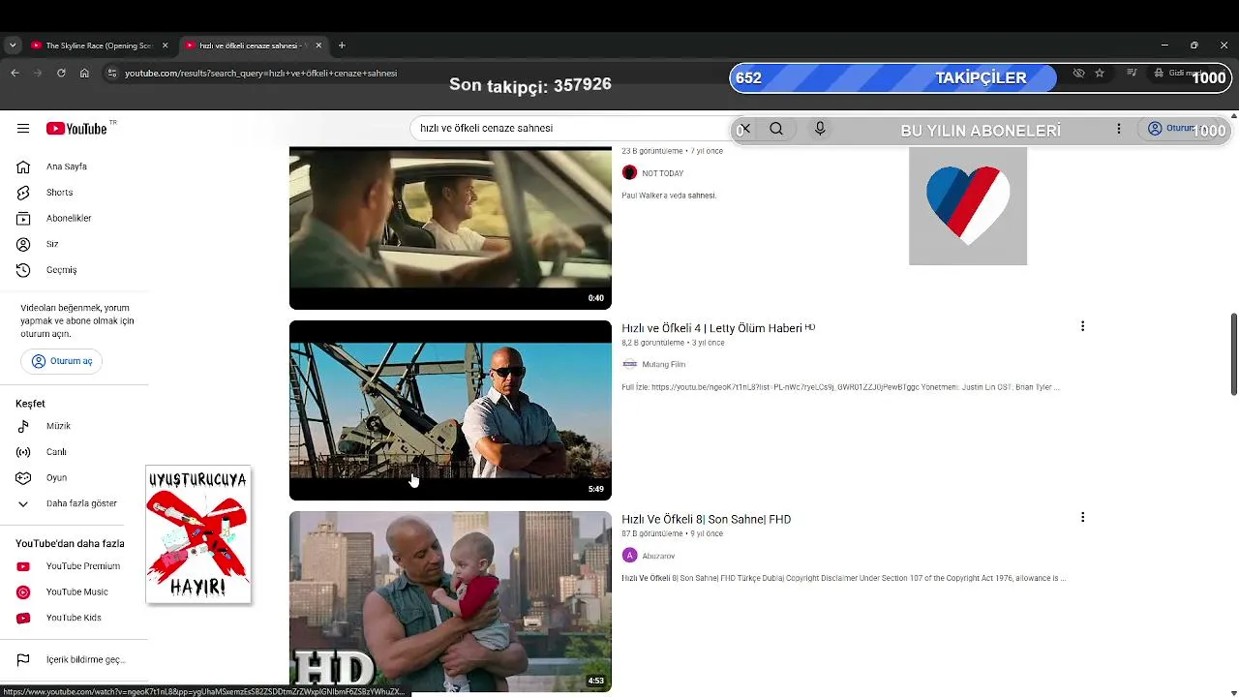This screenshot has width=1239, height=697.
Task: Click '87 B görüntüleme • 9 yıl önce' text
Action: click(672, 533)
